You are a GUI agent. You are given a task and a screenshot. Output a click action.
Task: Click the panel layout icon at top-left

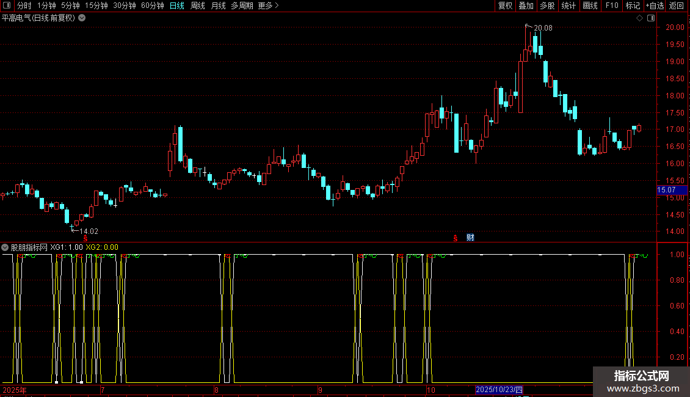point(7,5)
